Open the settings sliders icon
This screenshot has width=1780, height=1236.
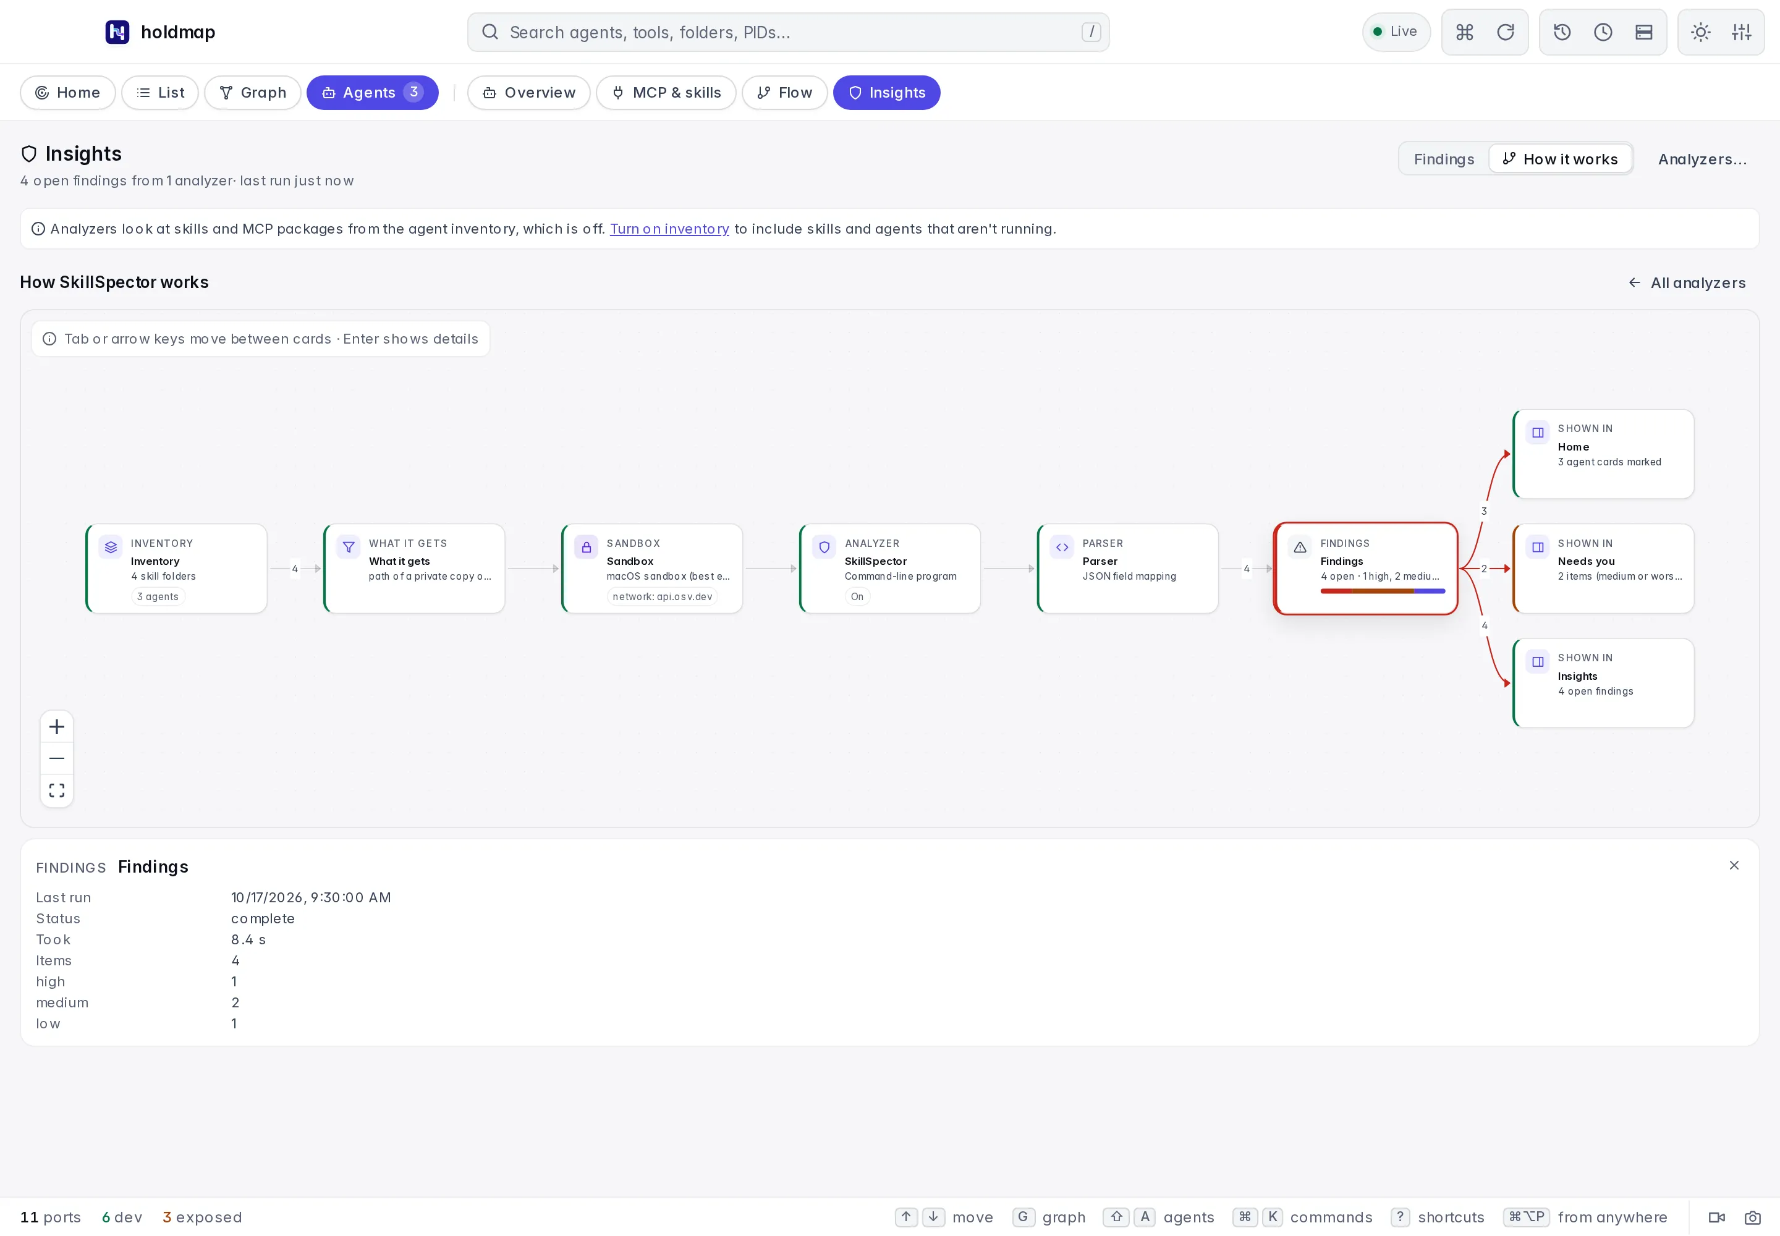coord(1741,32)
